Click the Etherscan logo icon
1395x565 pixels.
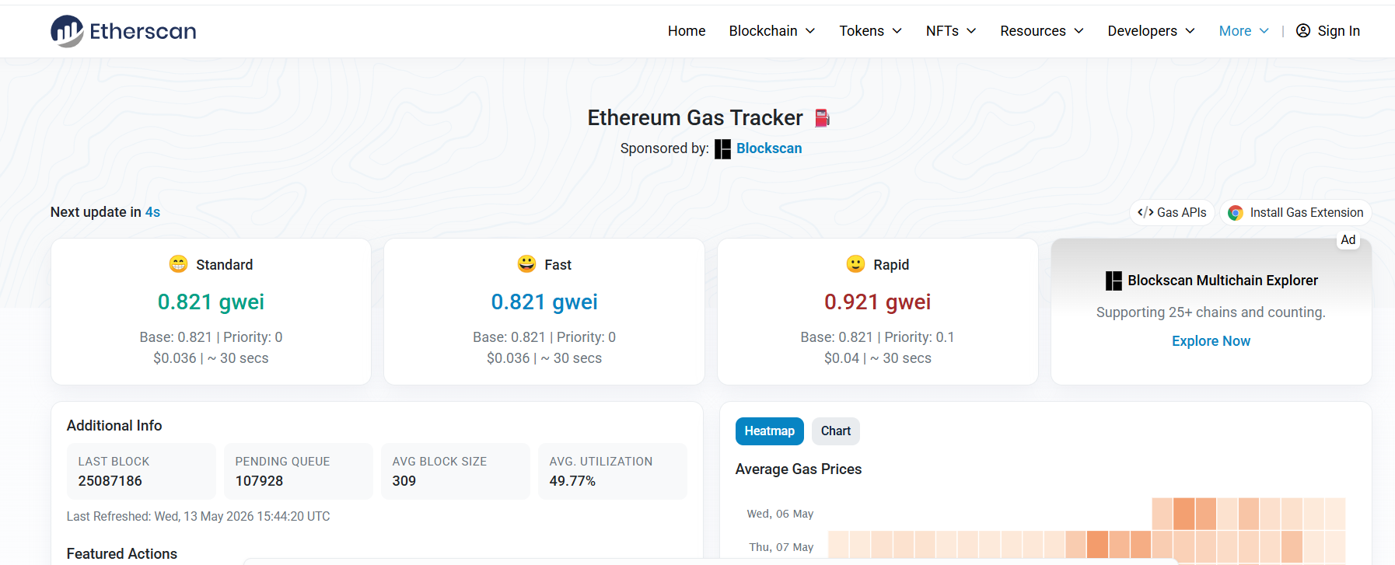[67, 31]
